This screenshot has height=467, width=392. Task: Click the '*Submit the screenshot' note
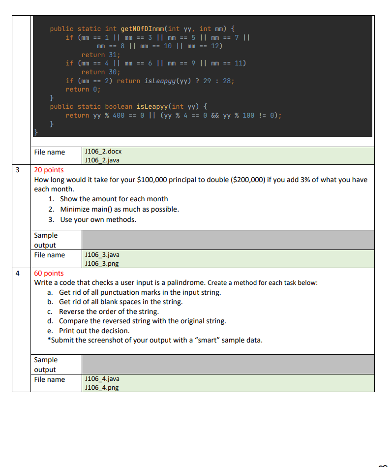[x=155, y=340]
